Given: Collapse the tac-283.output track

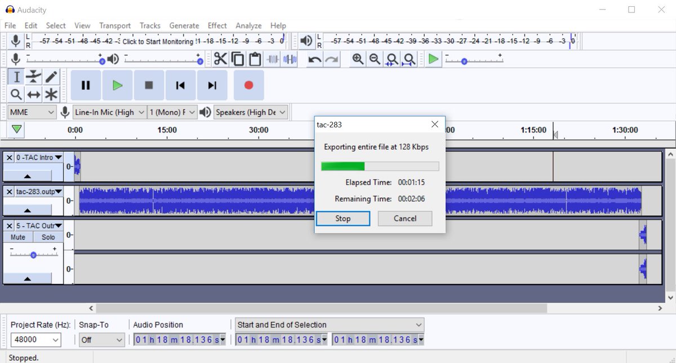Looking at the screenshot, I should tap(28, 211).
